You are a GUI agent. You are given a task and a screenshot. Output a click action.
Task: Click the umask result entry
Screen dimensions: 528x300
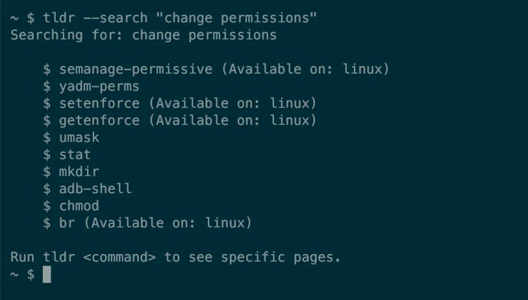point(79,138)
